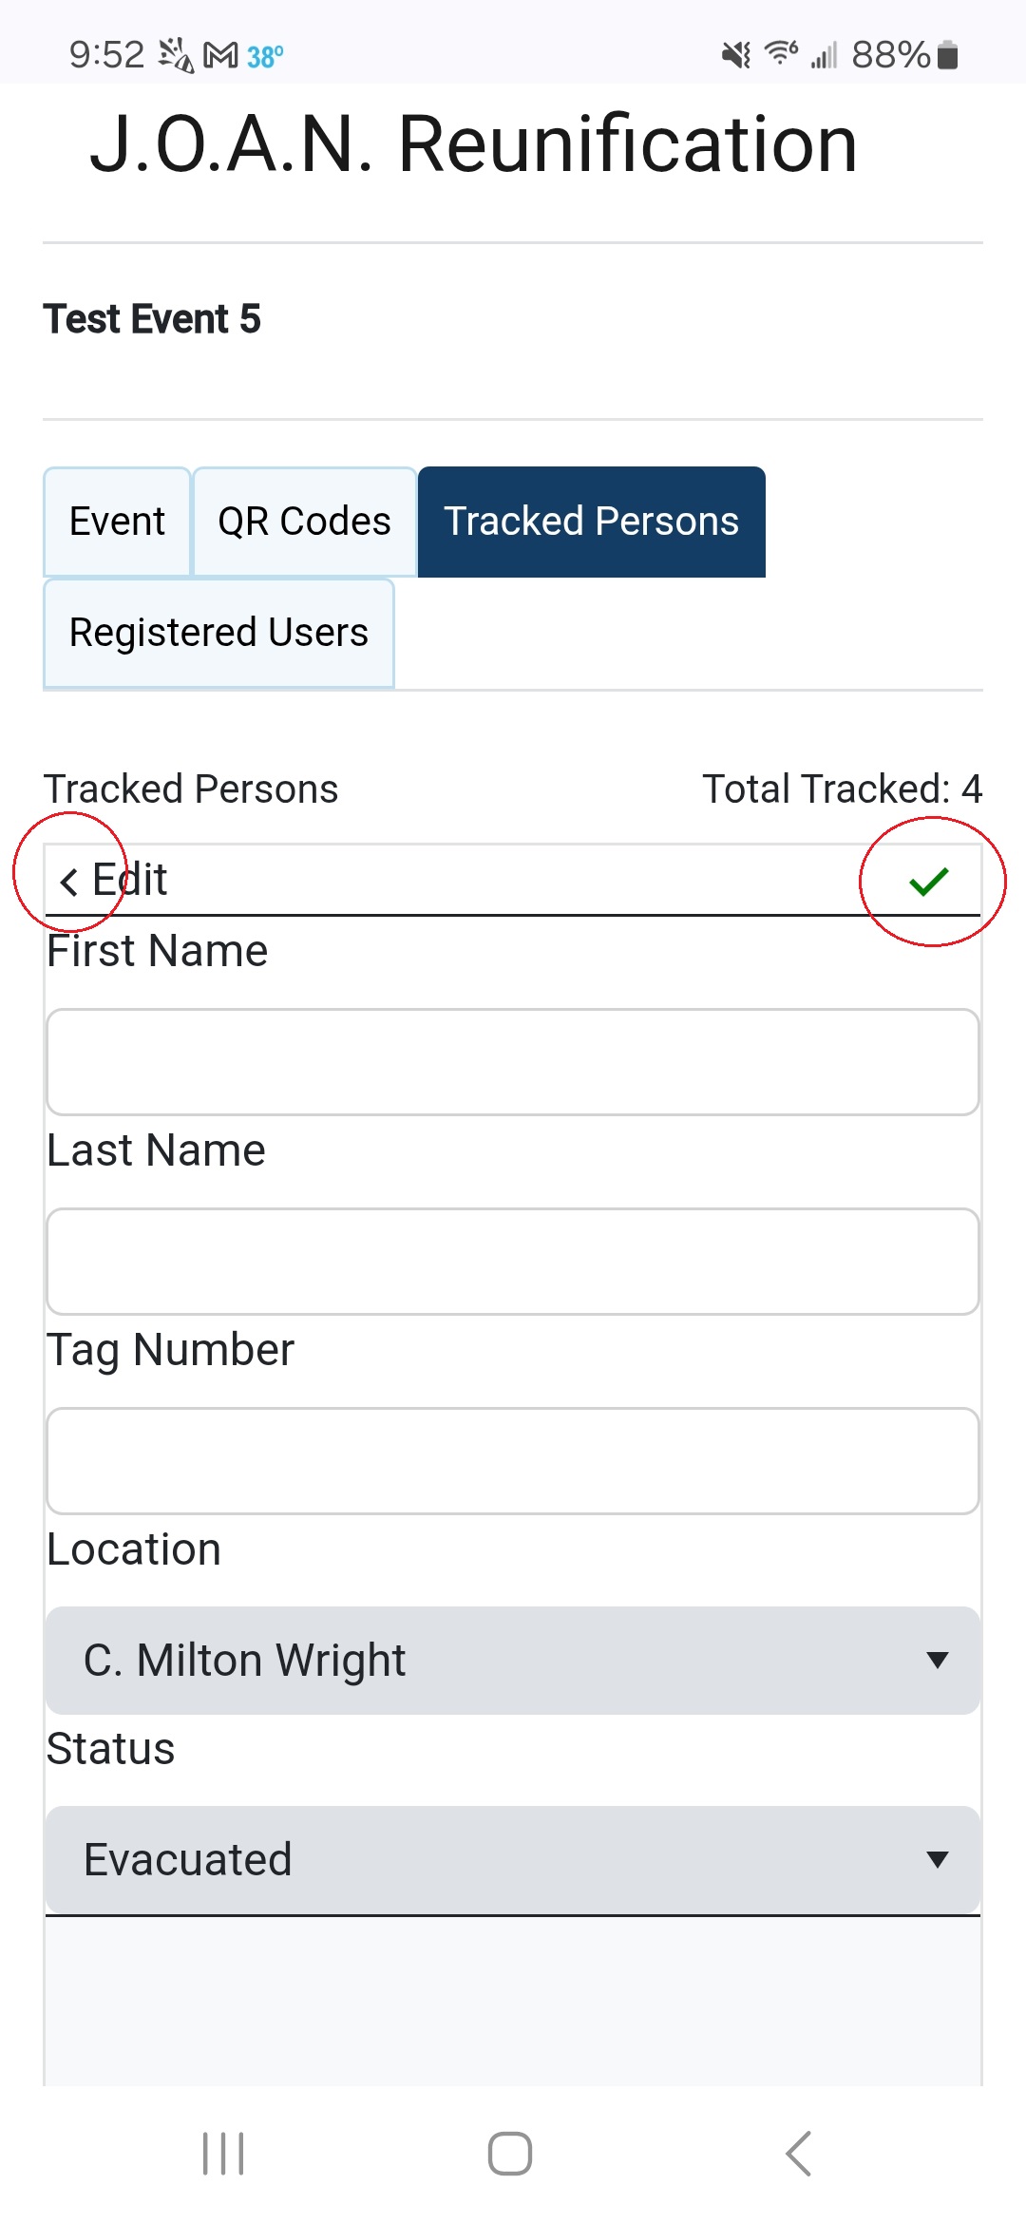1026x2223 pixels.
Task: Click the First Name input field
Action: 513,1062
